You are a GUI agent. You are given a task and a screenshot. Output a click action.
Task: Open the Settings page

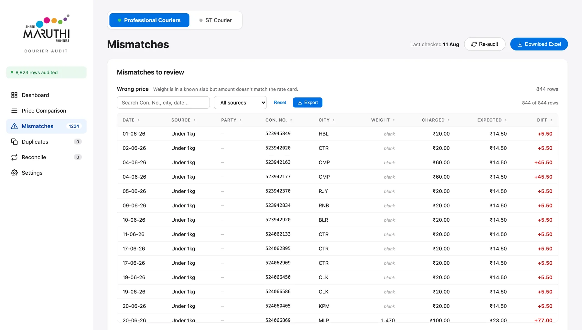tap(46, 173)
